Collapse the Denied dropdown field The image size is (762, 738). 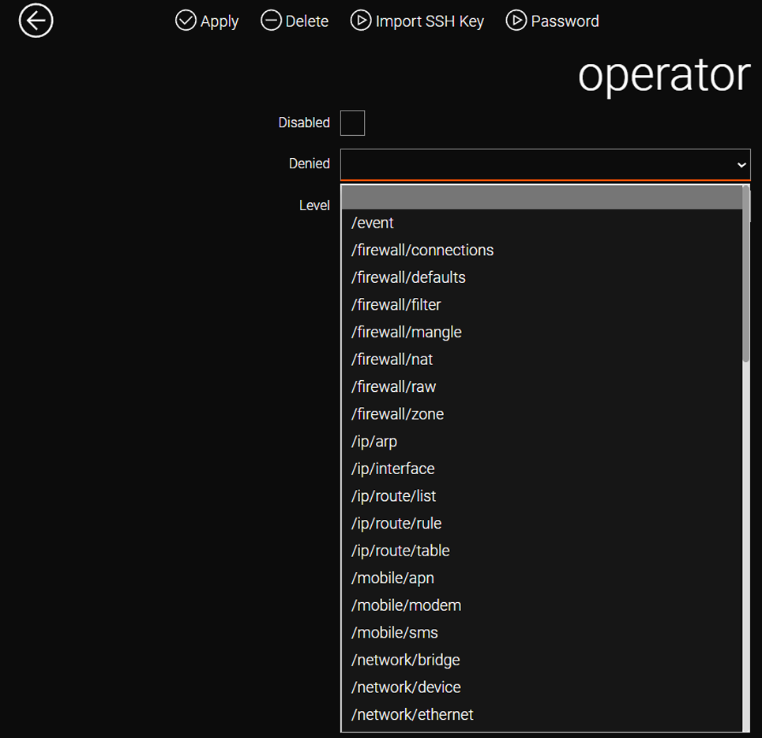(546, 164)
